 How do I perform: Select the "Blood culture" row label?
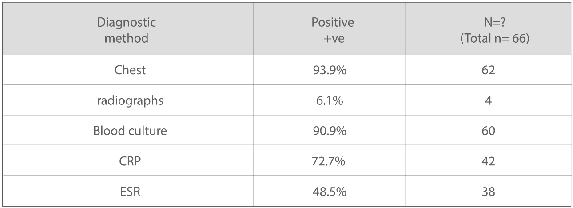[x=130, y=131]
